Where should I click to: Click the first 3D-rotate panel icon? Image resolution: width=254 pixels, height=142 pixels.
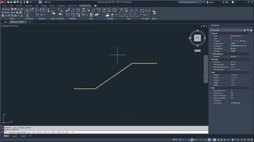pos(142,11)
